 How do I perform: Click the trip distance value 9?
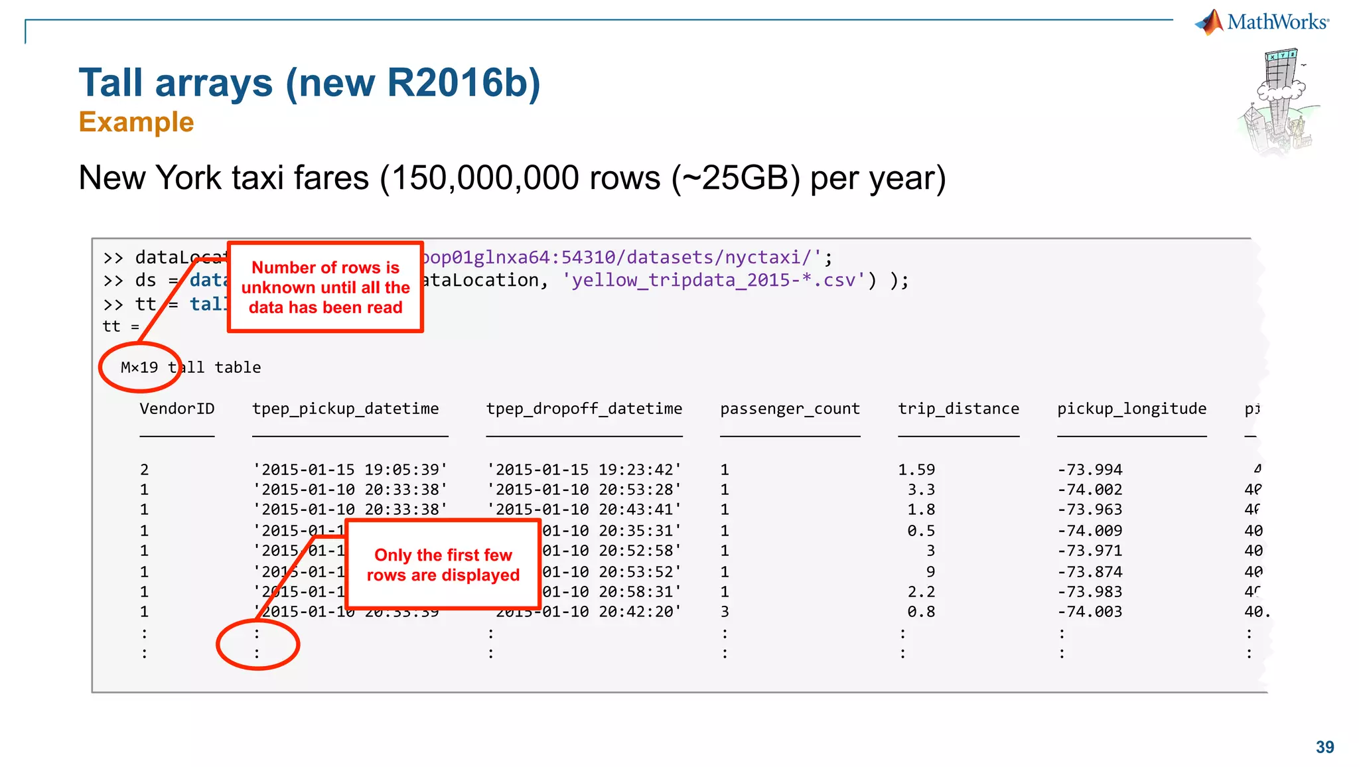(930, 572)
